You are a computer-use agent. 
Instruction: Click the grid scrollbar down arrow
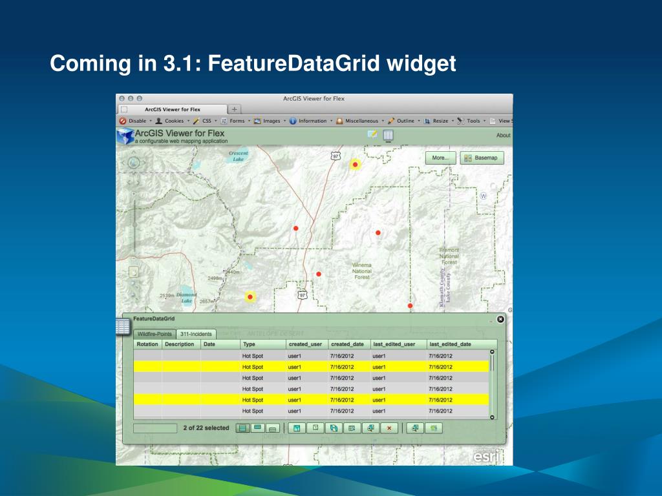click(x=492, y=417)
